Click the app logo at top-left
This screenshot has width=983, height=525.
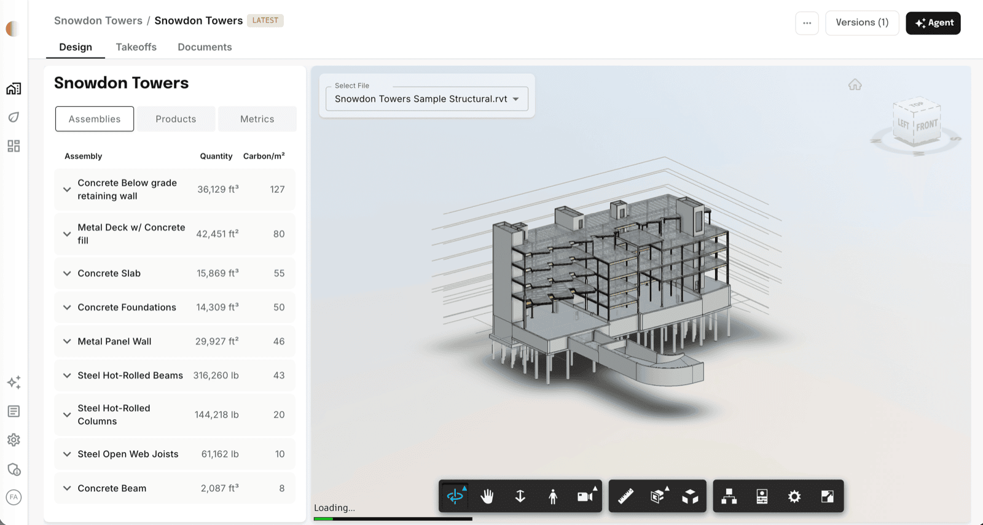point(12,29)
